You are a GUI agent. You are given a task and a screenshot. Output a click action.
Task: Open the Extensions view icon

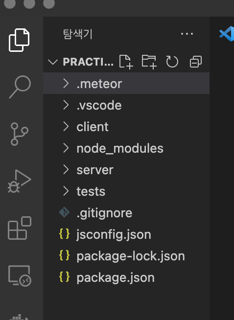20,228
